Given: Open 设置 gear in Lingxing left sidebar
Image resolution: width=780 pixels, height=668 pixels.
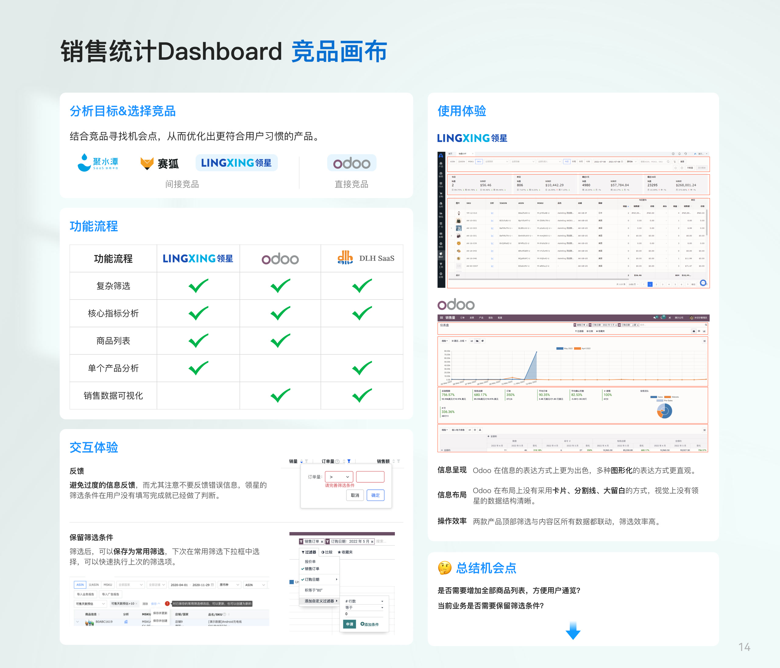Looking at the screenshot, I should pos(441,275).
